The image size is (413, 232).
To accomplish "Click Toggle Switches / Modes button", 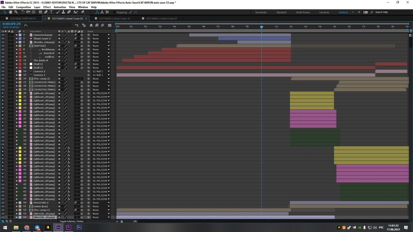I will point(71,221).
